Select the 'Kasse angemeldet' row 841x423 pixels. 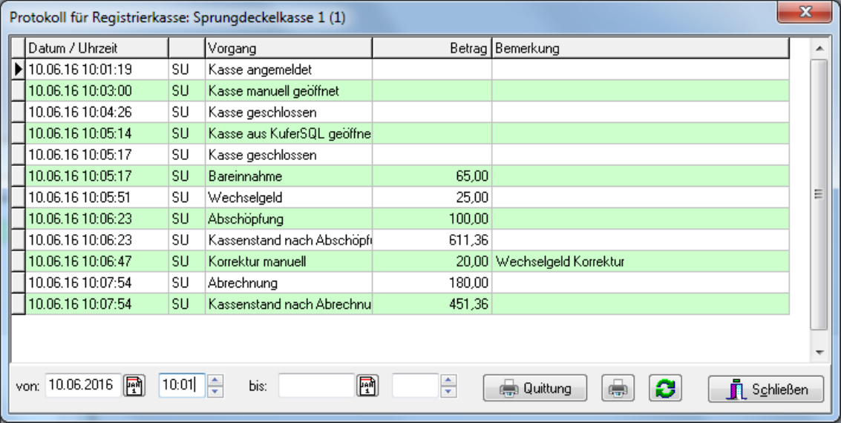click(400, 70)
